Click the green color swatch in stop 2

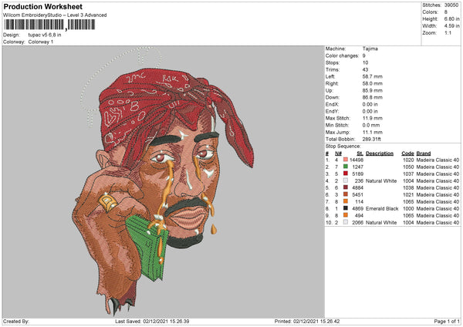[346, 167]
